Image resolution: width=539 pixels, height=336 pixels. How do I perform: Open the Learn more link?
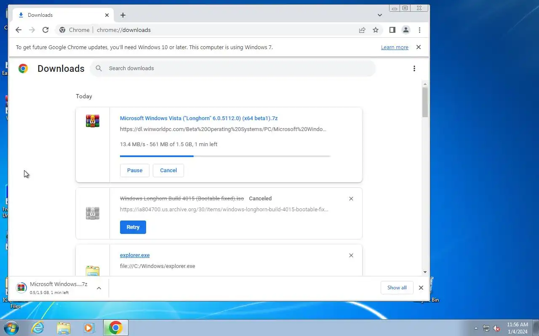click(x=395, y=47)
